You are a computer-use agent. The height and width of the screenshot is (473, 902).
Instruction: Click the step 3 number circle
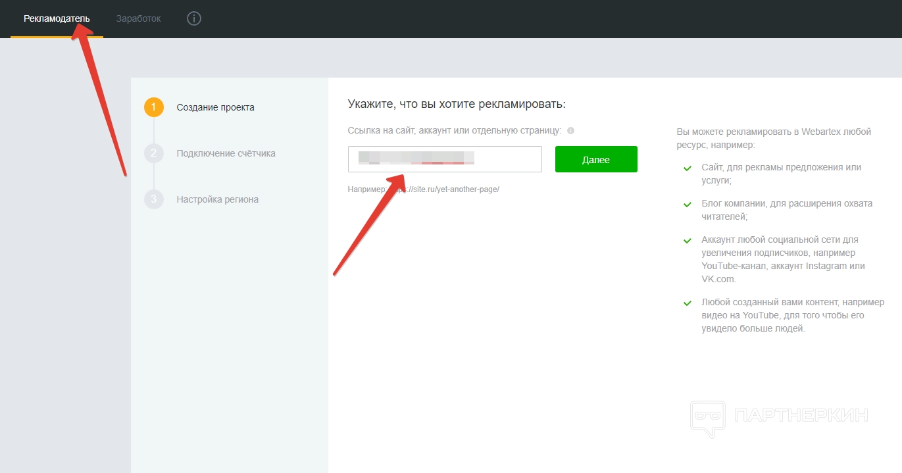coord(153,199)
